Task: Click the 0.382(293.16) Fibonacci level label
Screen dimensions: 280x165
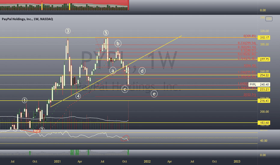Action: pos(247,47)
